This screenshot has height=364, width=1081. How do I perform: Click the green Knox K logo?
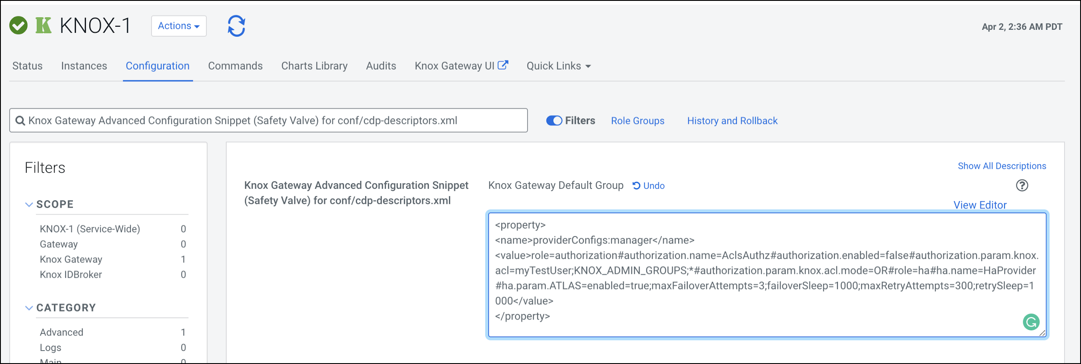pos(43,25)
